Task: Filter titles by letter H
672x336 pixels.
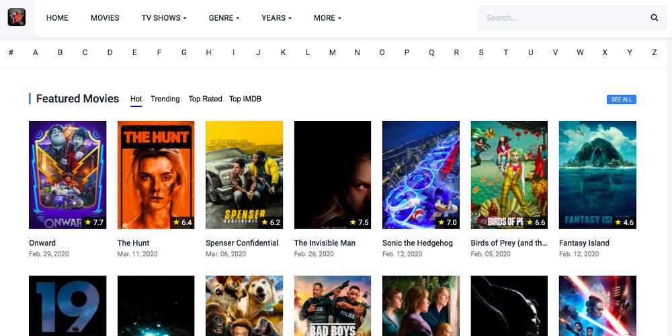Action: click(x=209, y=52)
